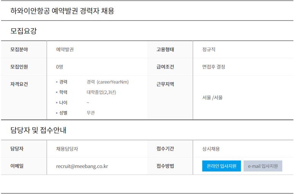Image resolution: width=294 pixels, height=194 pixels.
Task: Select the 예약발권 value in 모집분야 row
Action: [65, 49]
